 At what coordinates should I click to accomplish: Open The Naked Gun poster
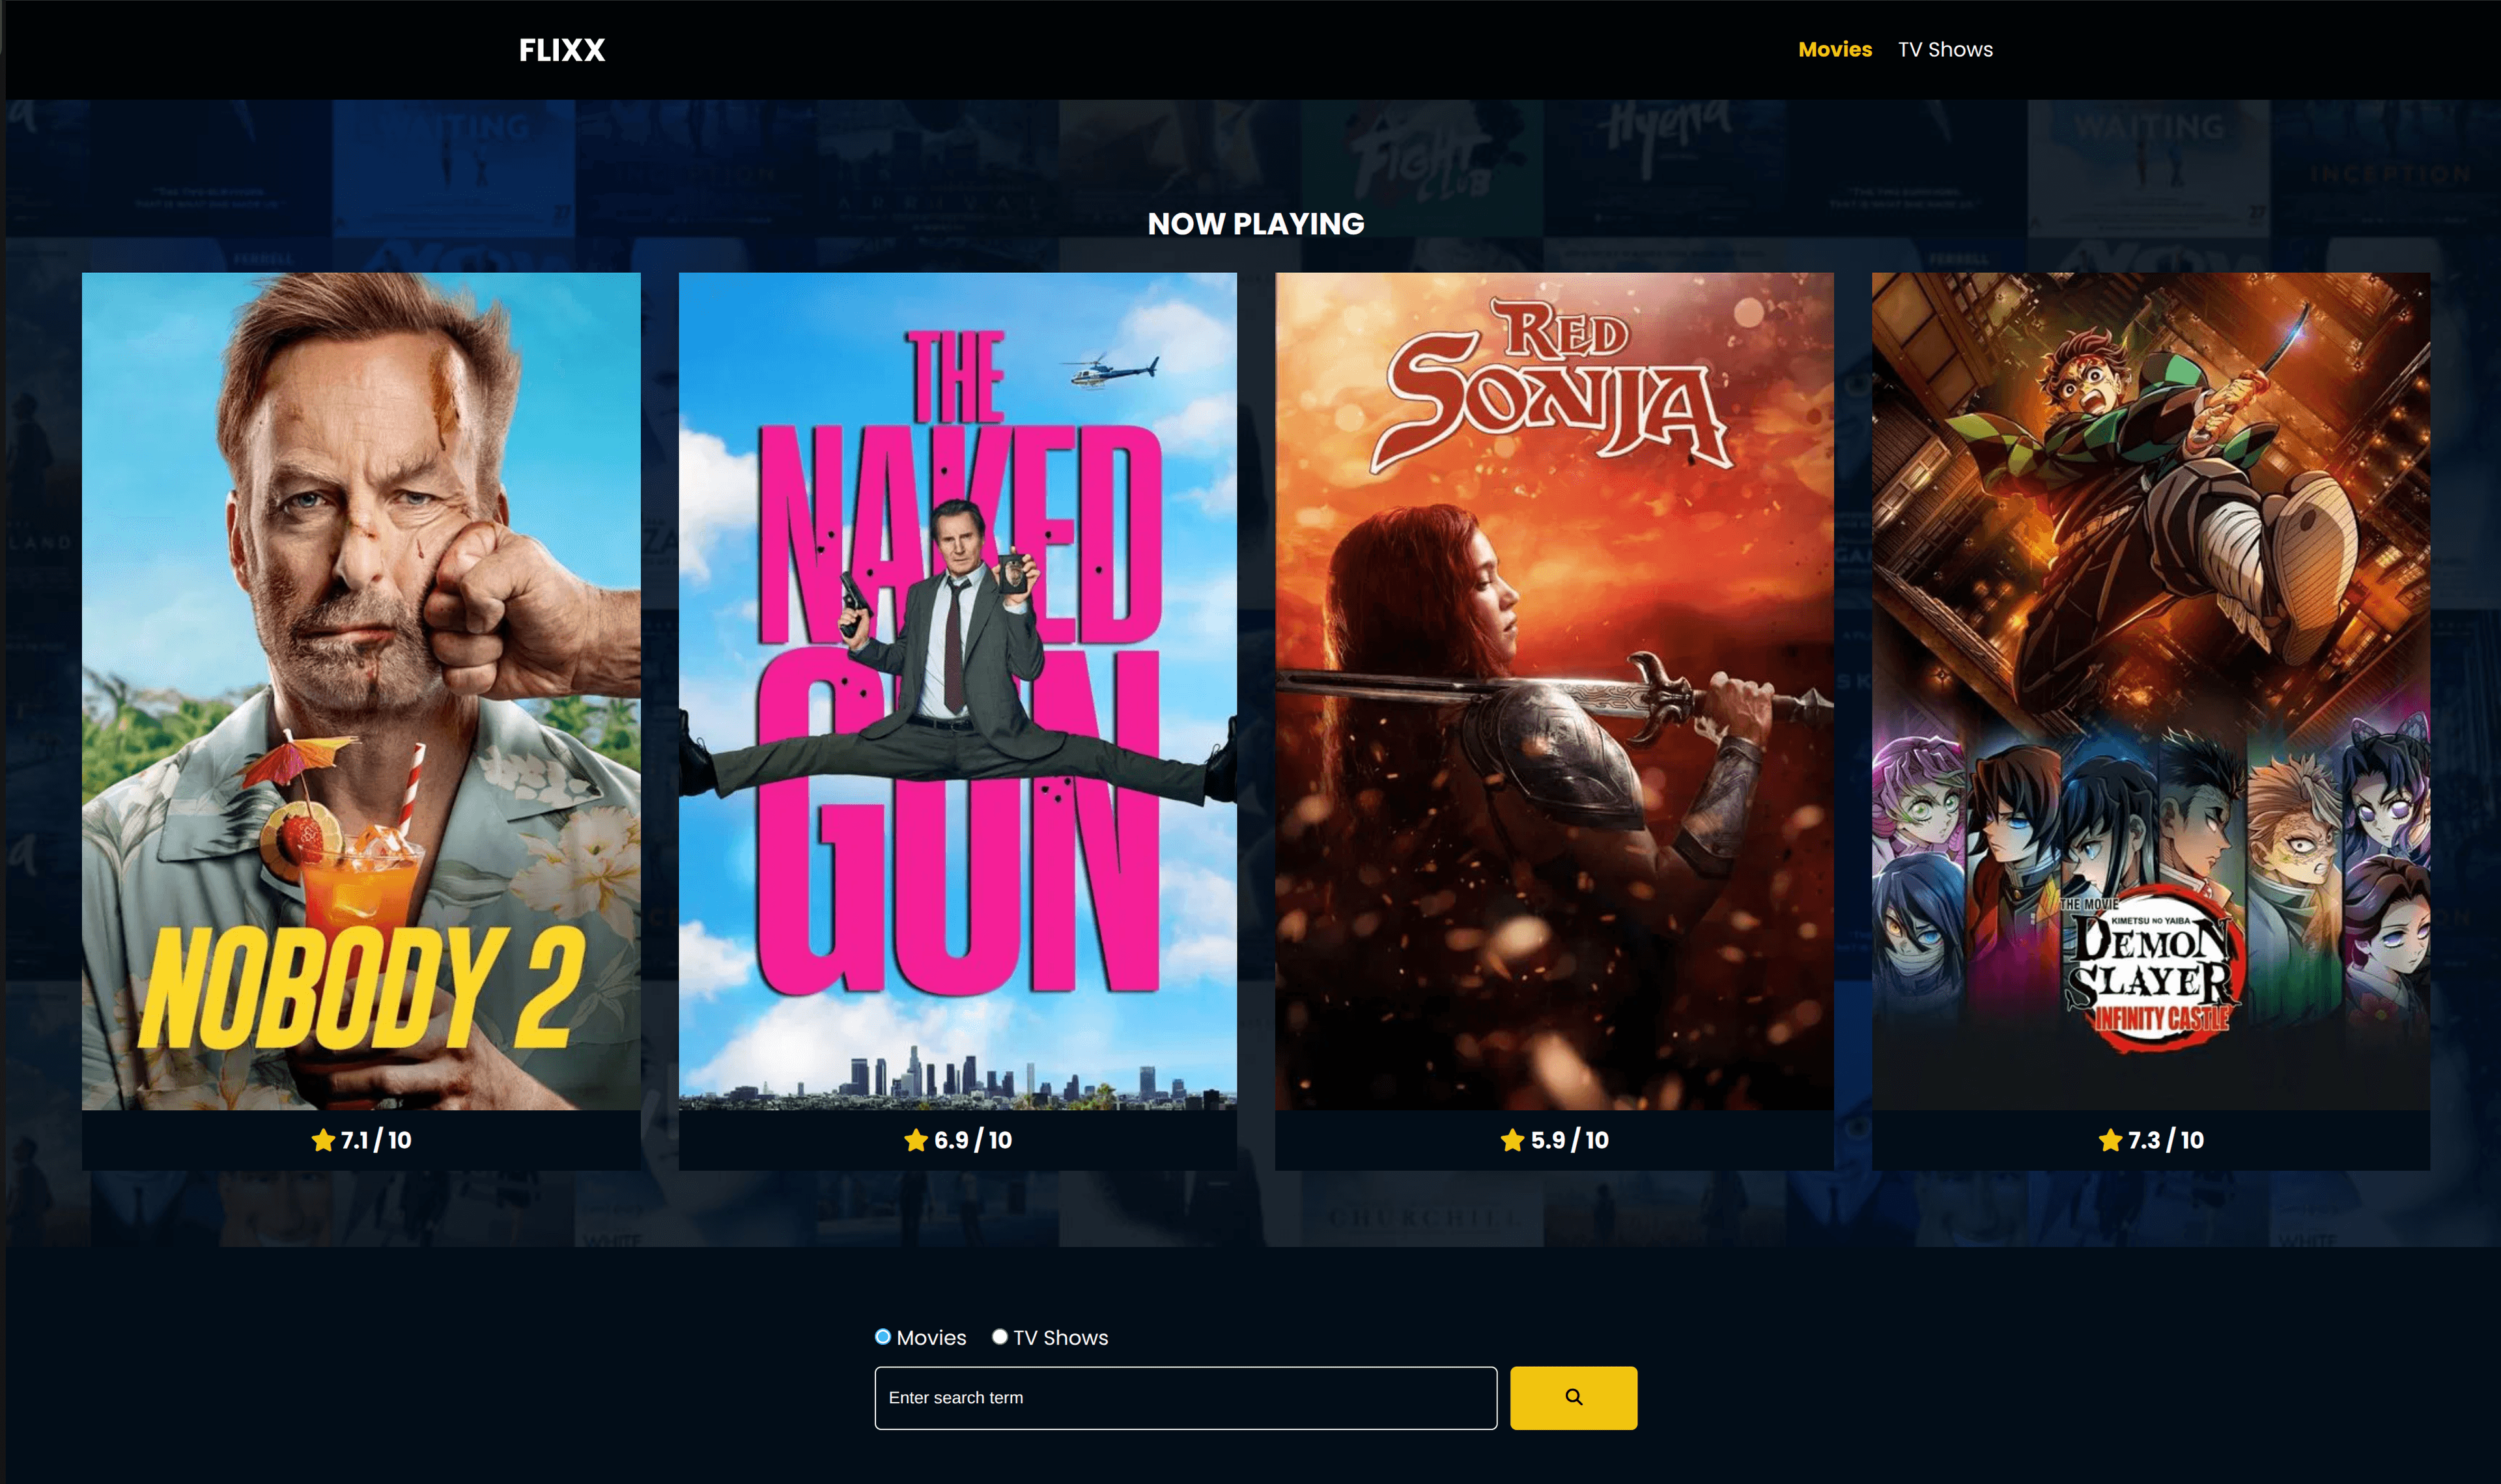[957, 690]
